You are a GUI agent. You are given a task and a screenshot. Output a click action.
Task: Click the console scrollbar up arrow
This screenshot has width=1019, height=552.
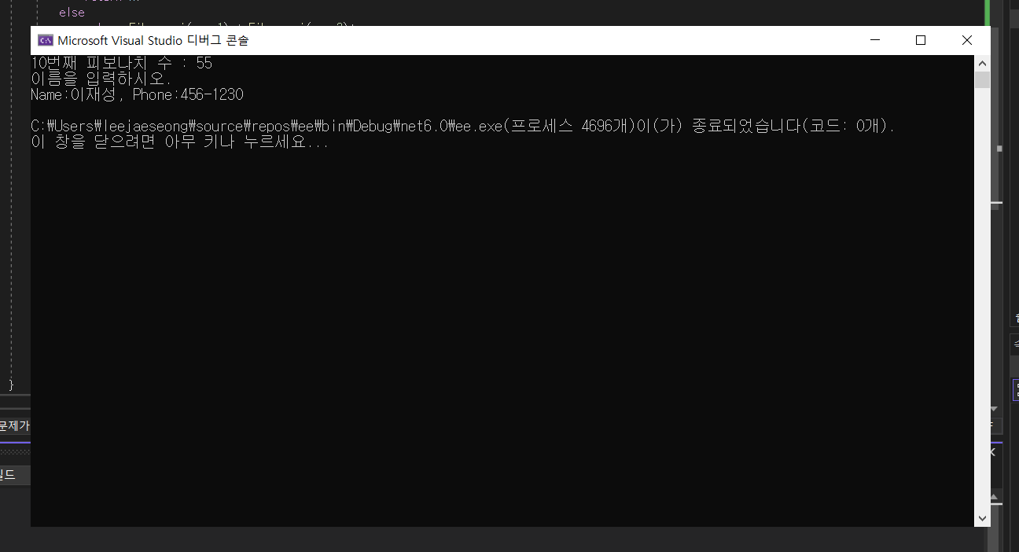[982, 63]
